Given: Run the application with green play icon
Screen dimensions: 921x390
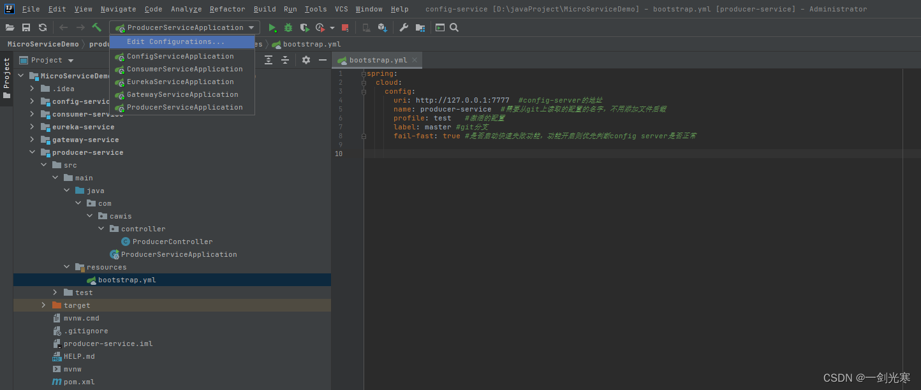Looking at the screenshot, I should click(272, 27).
